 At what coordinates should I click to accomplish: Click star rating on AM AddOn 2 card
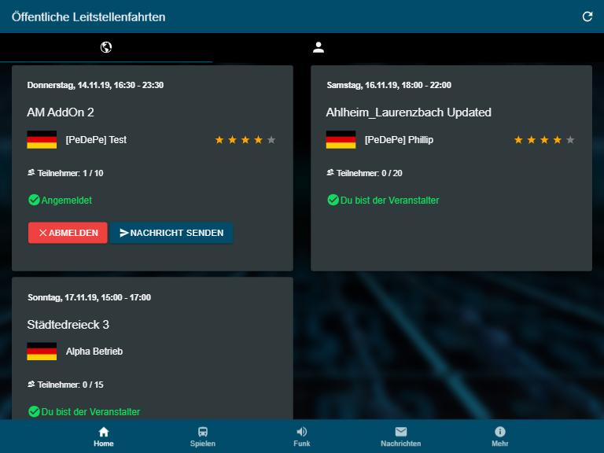[x=245, y=140]
